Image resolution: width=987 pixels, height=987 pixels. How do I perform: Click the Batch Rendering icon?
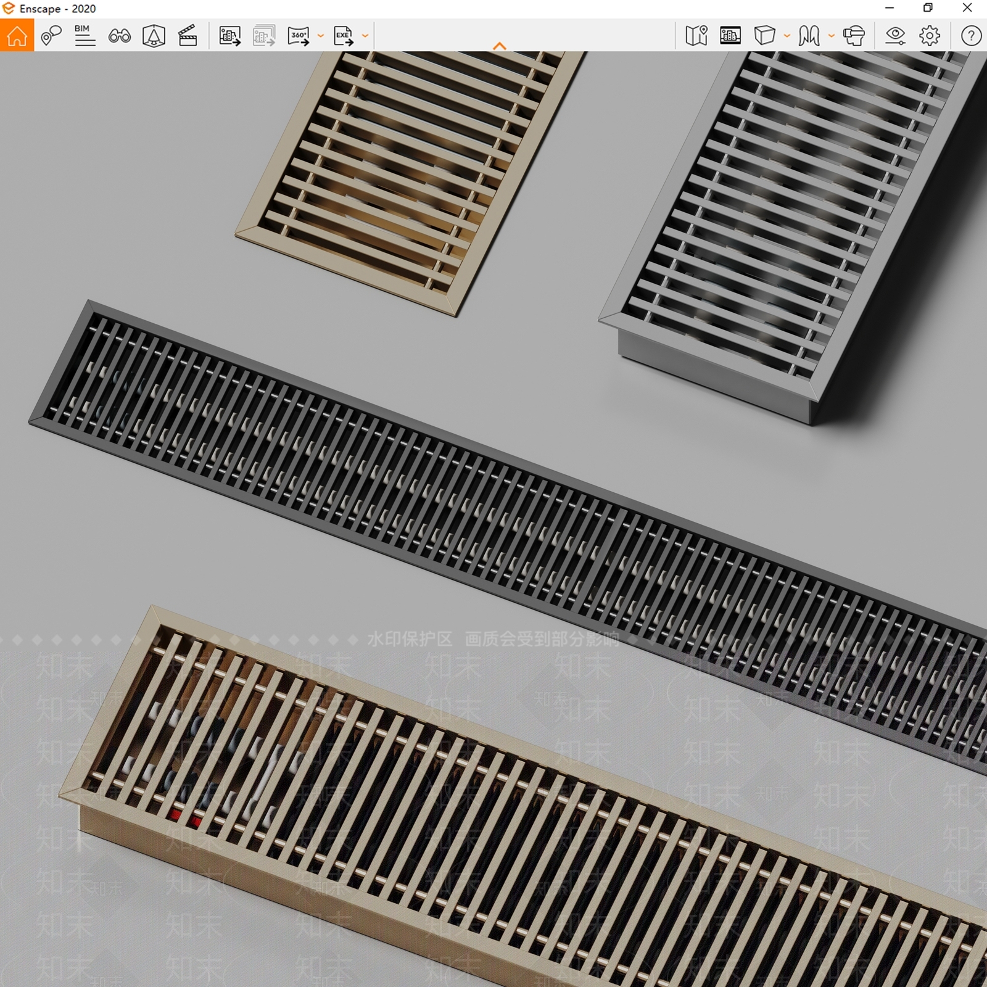[x=264, y=35]
